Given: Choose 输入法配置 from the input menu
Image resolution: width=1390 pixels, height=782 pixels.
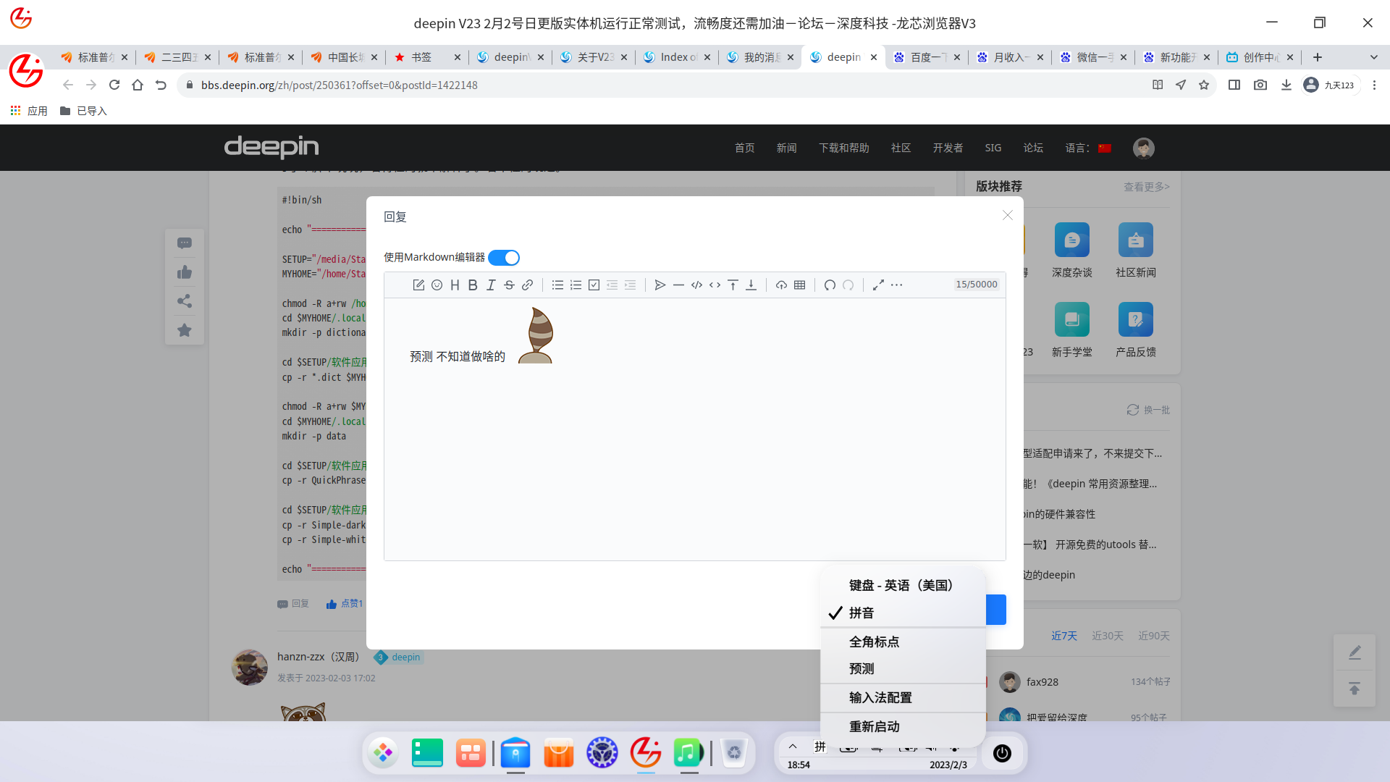Looking at the screenshot, I should pos(880,697).
